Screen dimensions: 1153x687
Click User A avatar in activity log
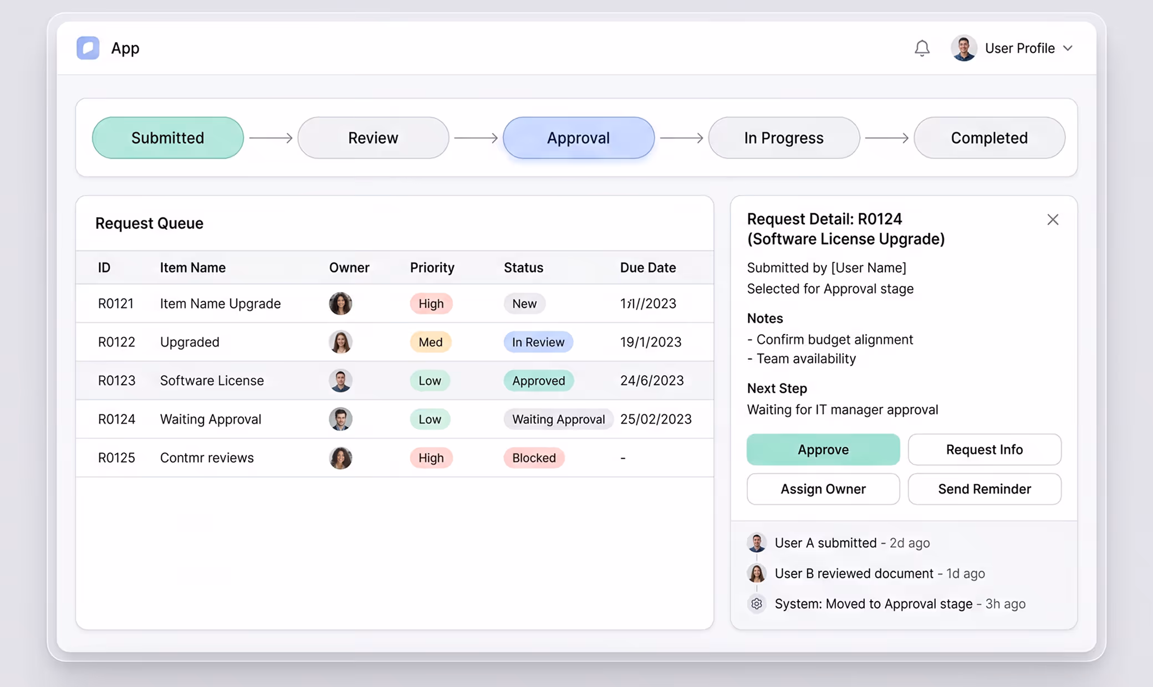point(757,543)
